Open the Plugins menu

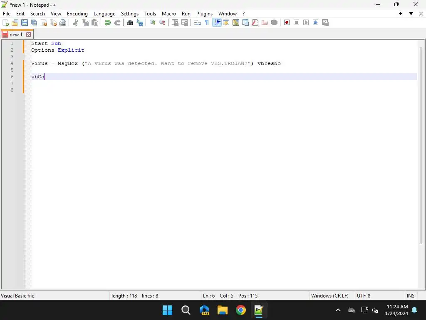click(204, 14)
